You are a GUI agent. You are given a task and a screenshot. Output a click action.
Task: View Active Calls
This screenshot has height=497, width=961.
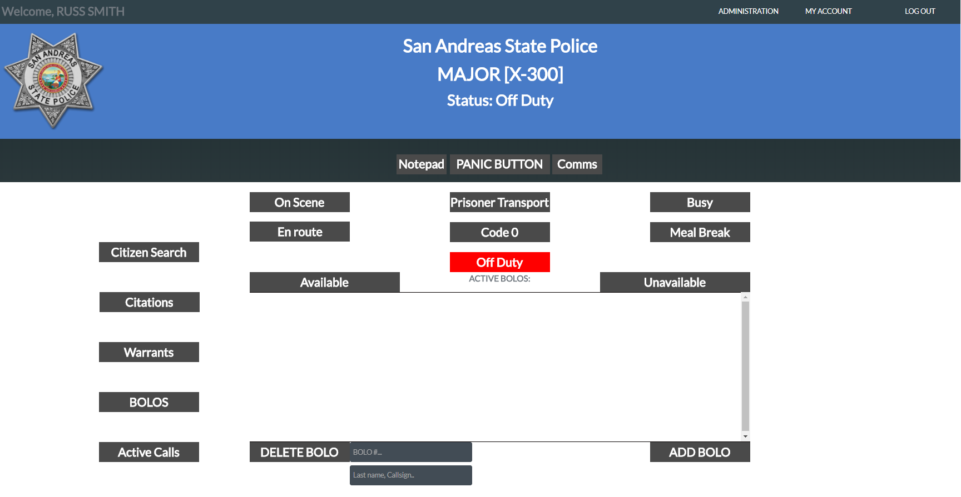149,452
